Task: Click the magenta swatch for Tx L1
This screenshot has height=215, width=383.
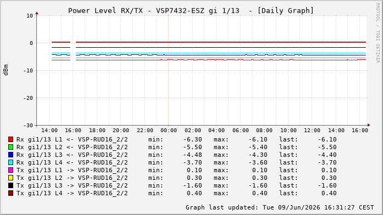Action: pos(10,170)
